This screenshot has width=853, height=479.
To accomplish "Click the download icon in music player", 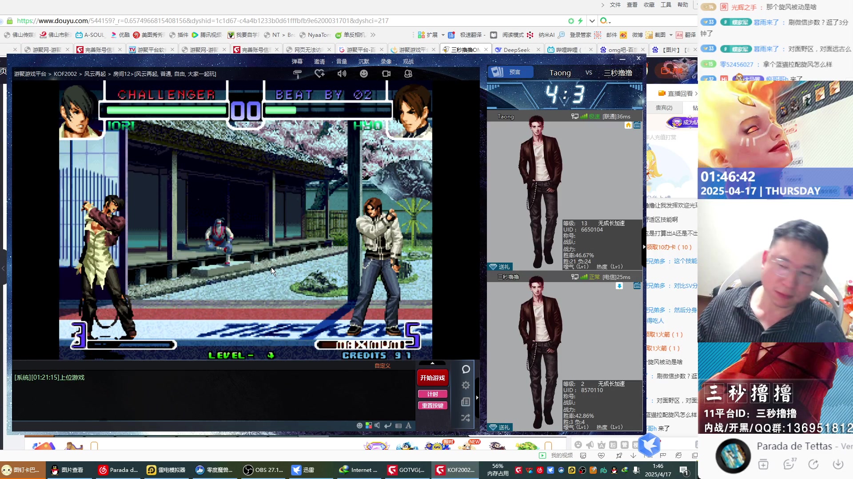I will coord(838,464).
